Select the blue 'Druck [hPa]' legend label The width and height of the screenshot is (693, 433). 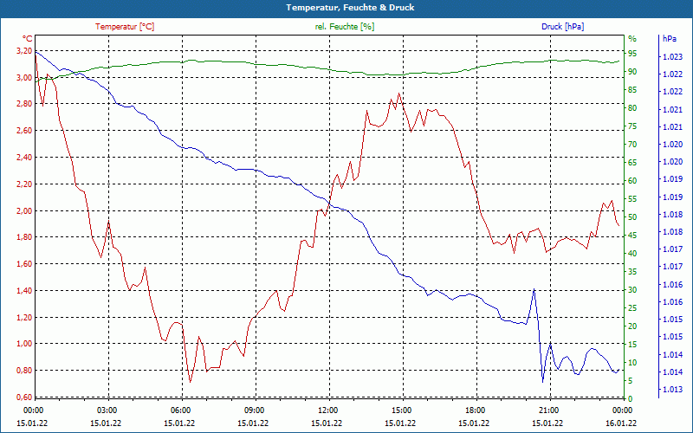[x=562, y=27]
